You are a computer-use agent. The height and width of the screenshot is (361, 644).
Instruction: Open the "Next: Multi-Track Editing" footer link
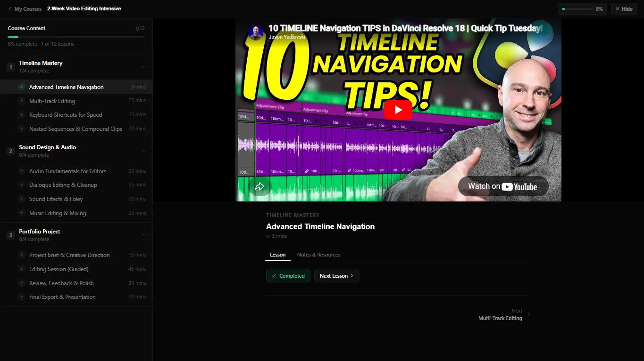[504, 314]
